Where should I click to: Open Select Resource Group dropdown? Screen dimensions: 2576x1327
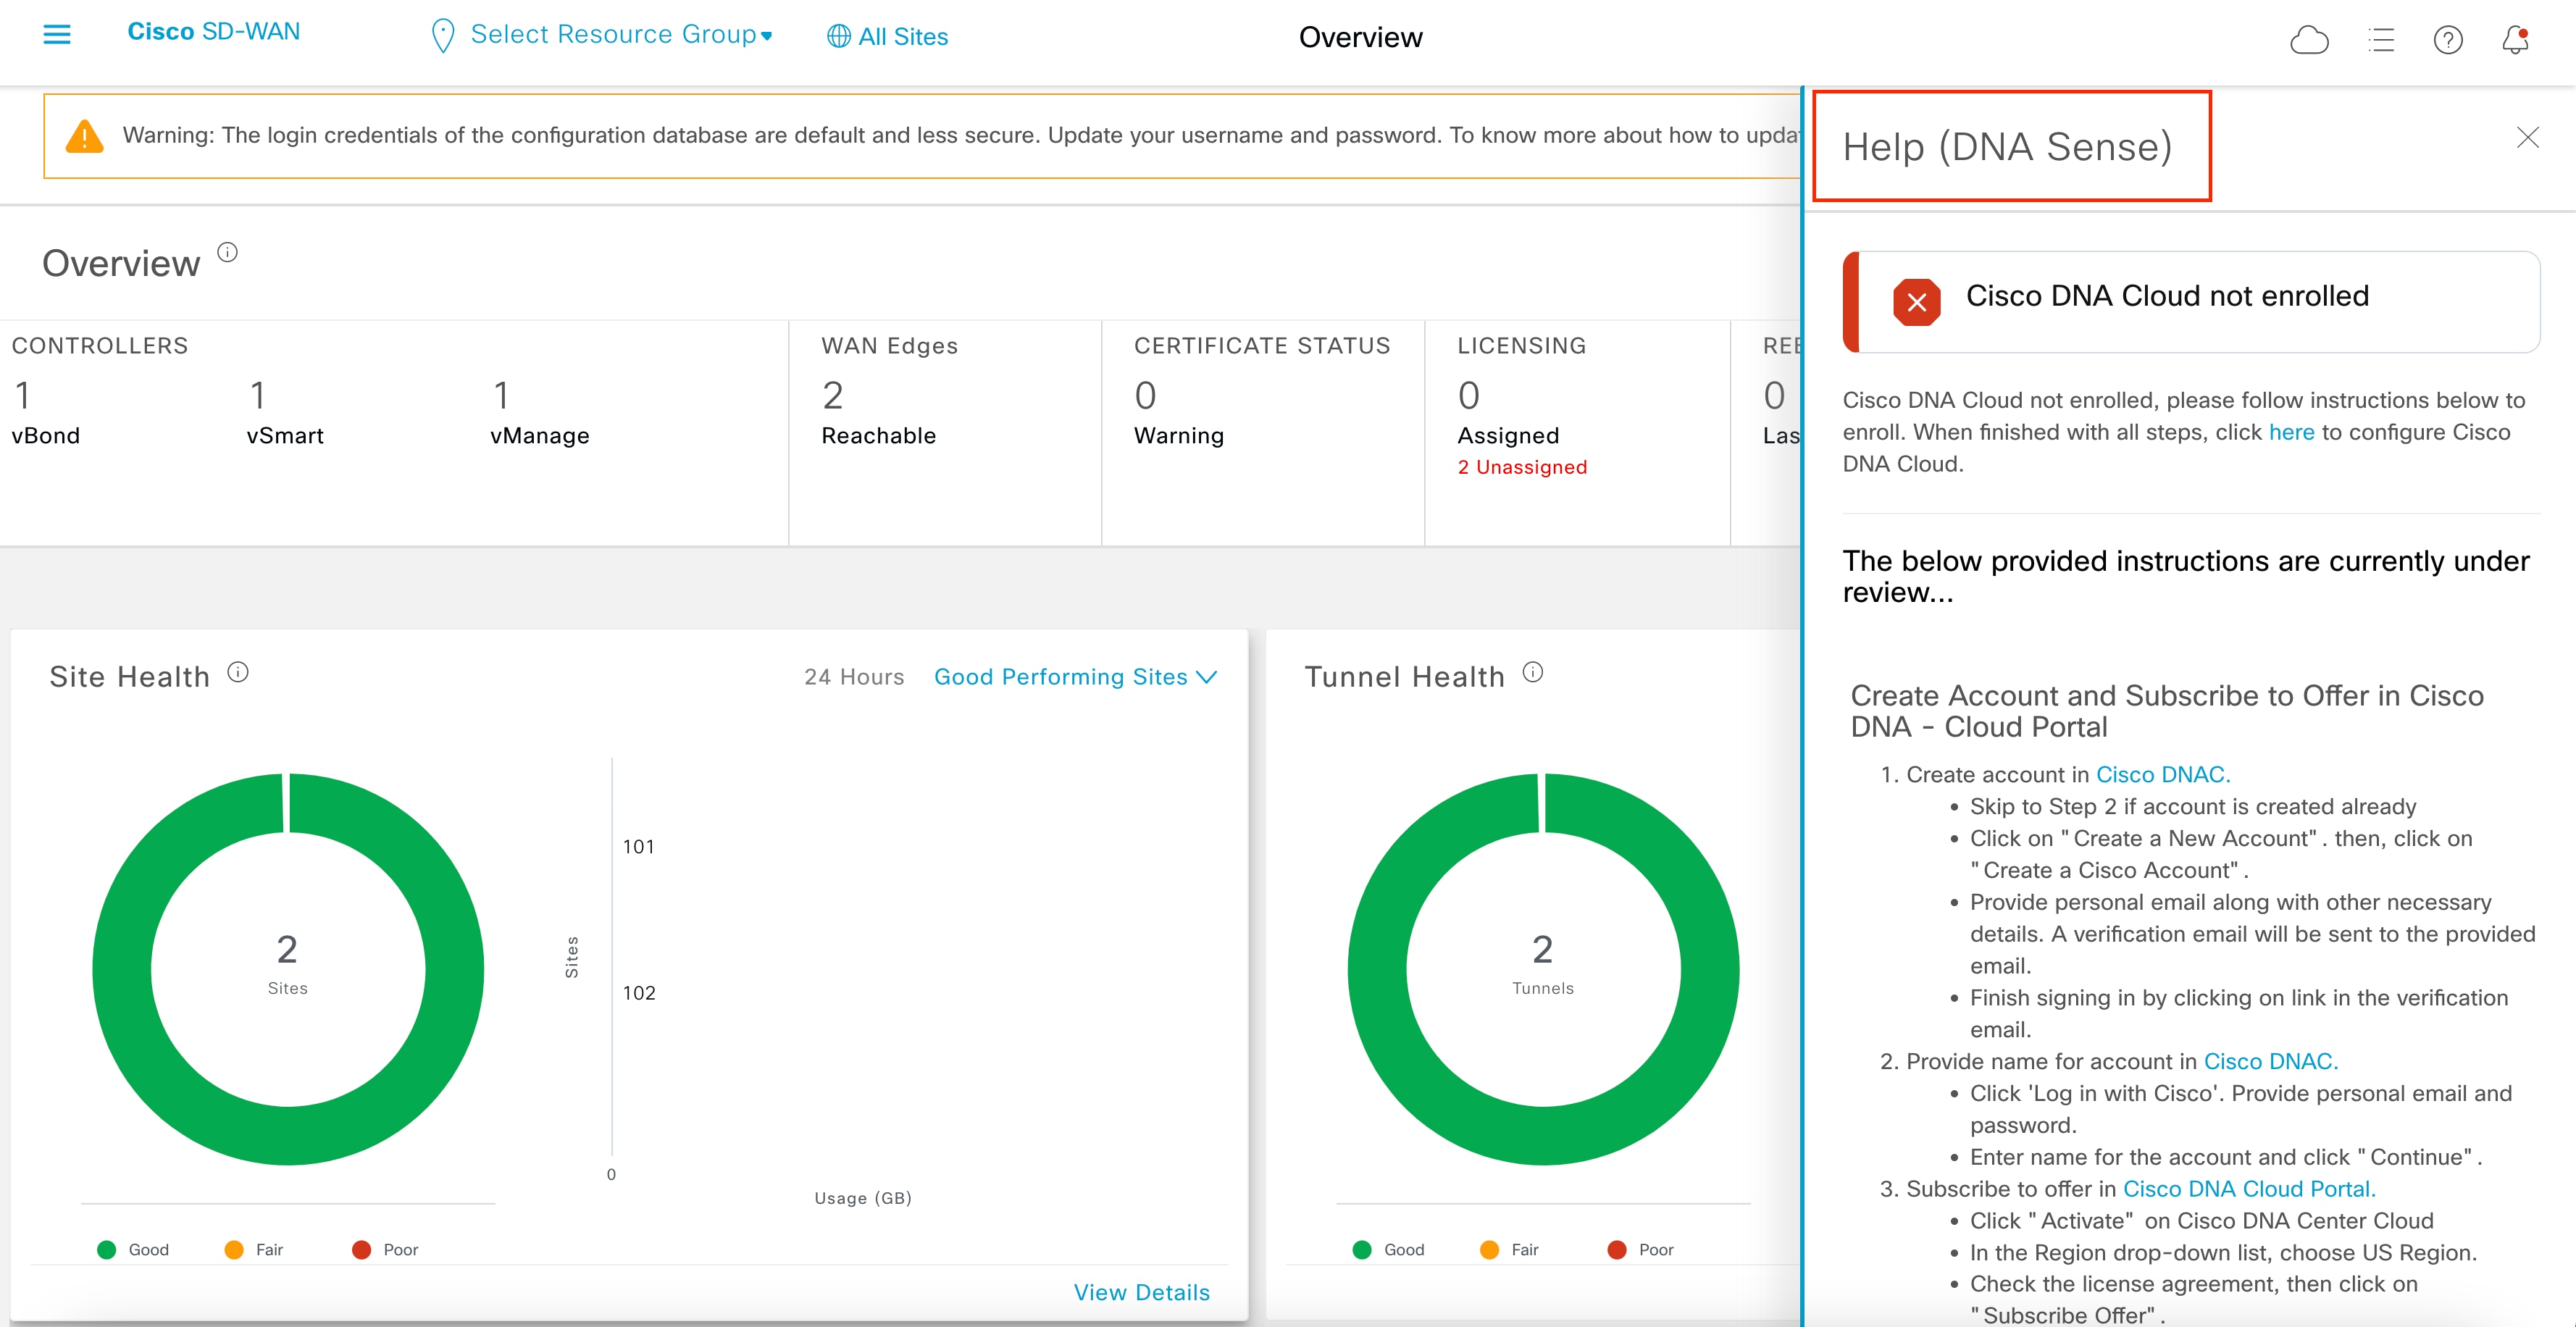[621, 35]
